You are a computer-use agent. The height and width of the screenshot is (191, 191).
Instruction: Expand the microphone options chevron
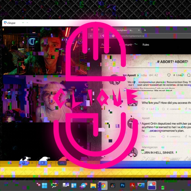[32, 163]
